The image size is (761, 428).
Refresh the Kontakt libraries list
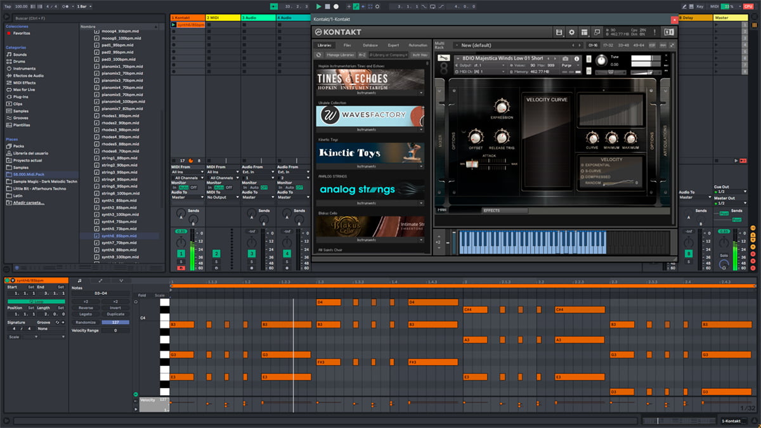click(320, 55)
